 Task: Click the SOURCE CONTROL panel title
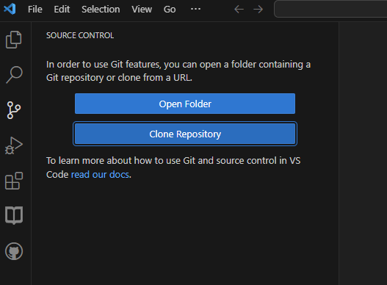(x=80, y=35)
